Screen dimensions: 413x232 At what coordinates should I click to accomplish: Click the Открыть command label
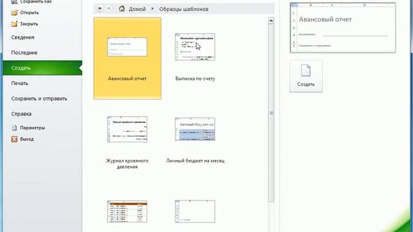(30, 13)
